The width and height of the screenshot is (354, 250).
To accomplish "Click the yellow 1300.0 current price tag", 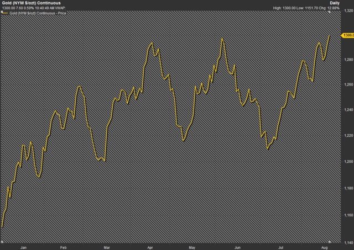I will pyautogui.click(x=348, y=35).
